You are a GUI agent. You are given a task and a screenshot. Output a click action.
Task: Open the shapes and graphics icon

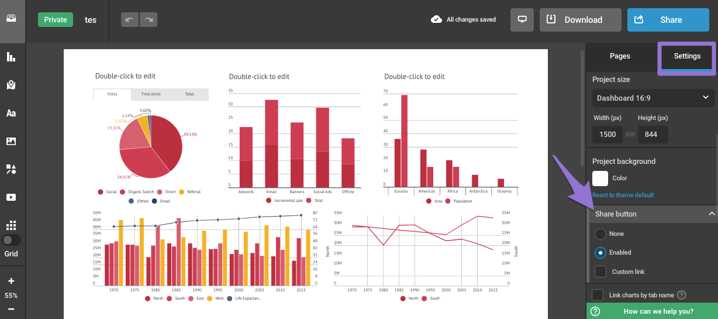[x=11, y=169]
